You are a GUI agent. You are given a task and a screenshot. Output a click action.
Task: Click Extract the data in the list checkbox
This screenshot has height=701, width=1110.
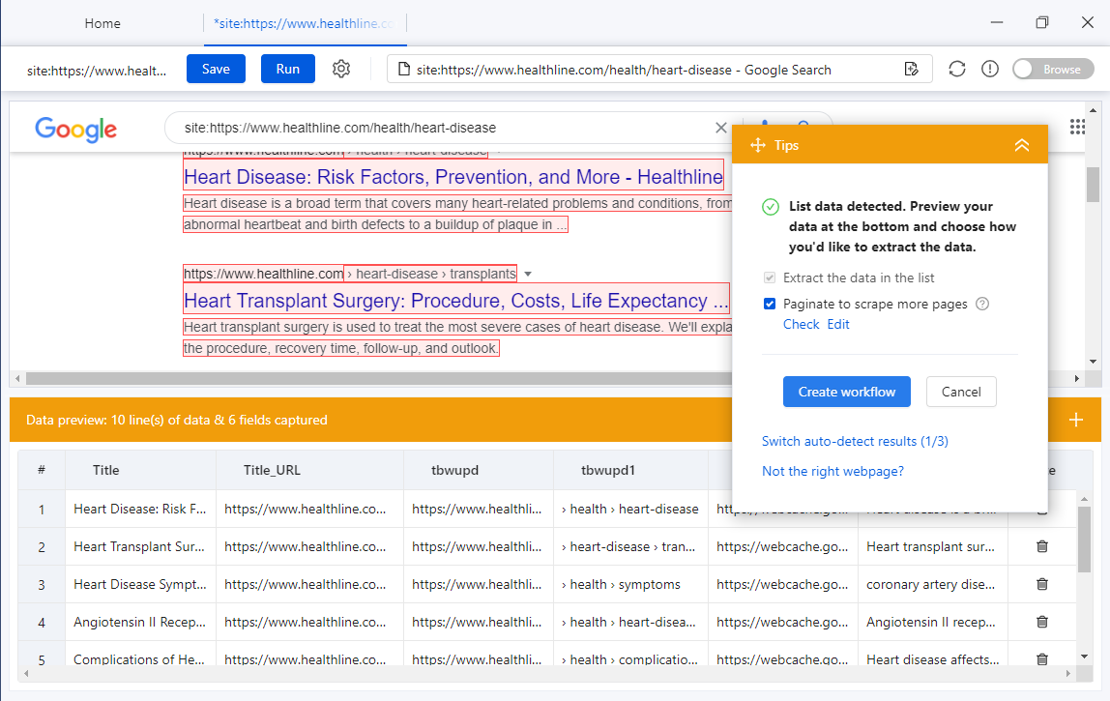(x=770, y=277)
